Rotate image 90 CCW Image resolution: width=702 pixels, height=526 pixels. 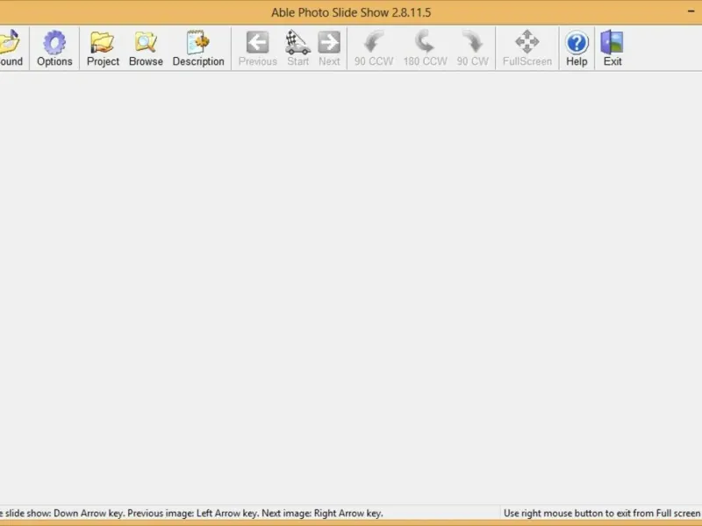click(x=374, y=48)
